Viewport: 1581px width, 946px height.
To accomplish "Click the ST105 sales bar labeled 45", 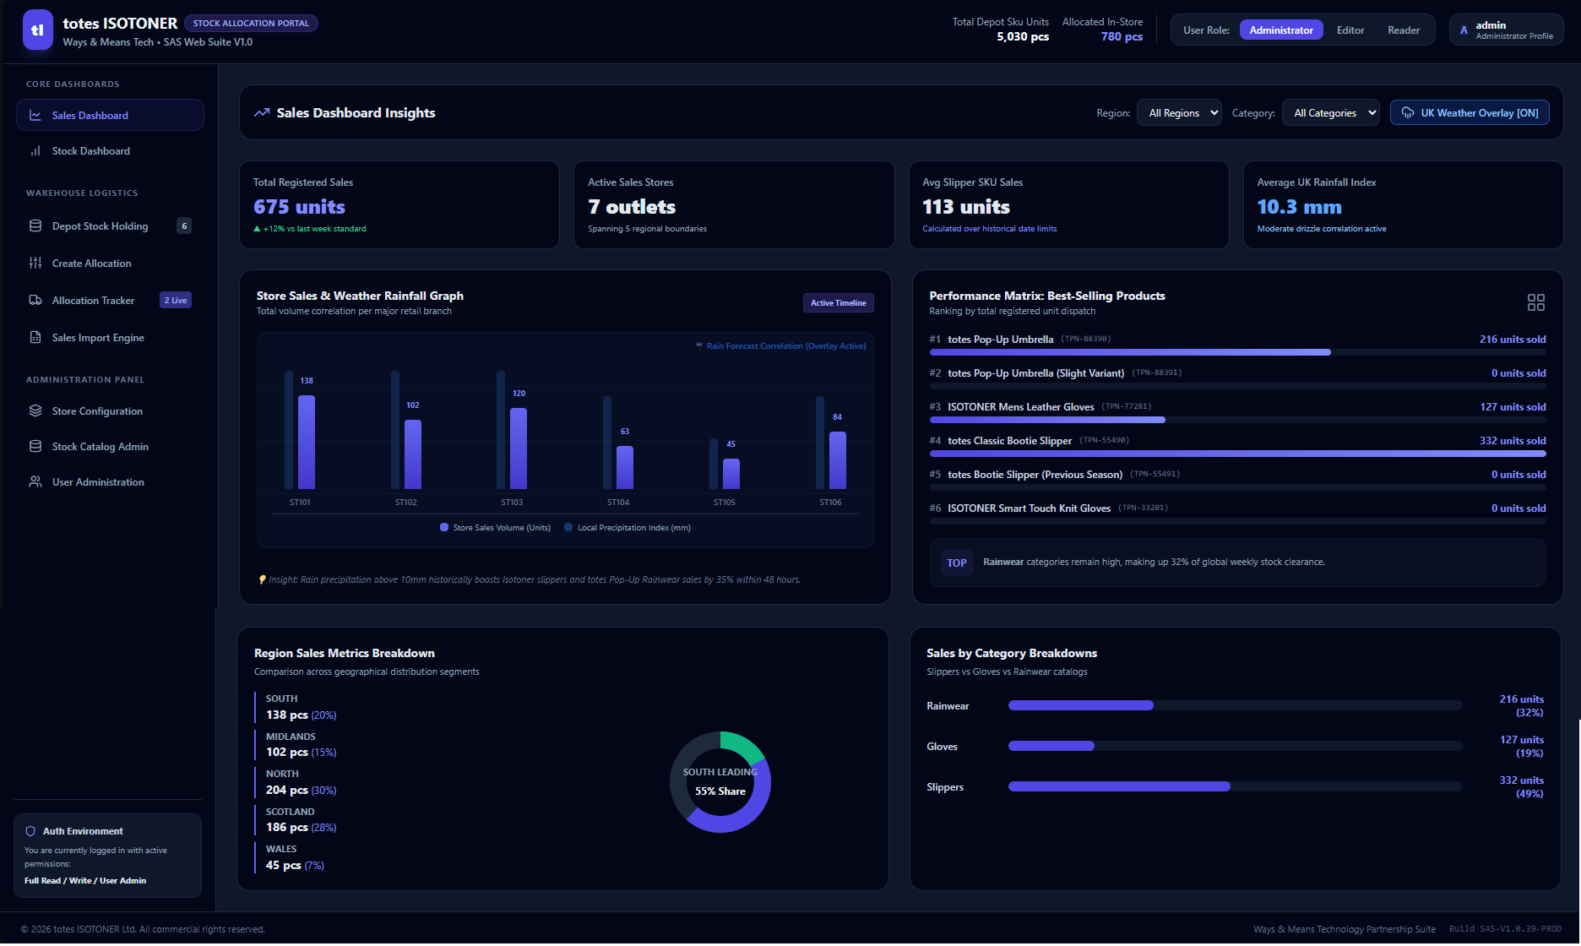I will coord(731,474).
